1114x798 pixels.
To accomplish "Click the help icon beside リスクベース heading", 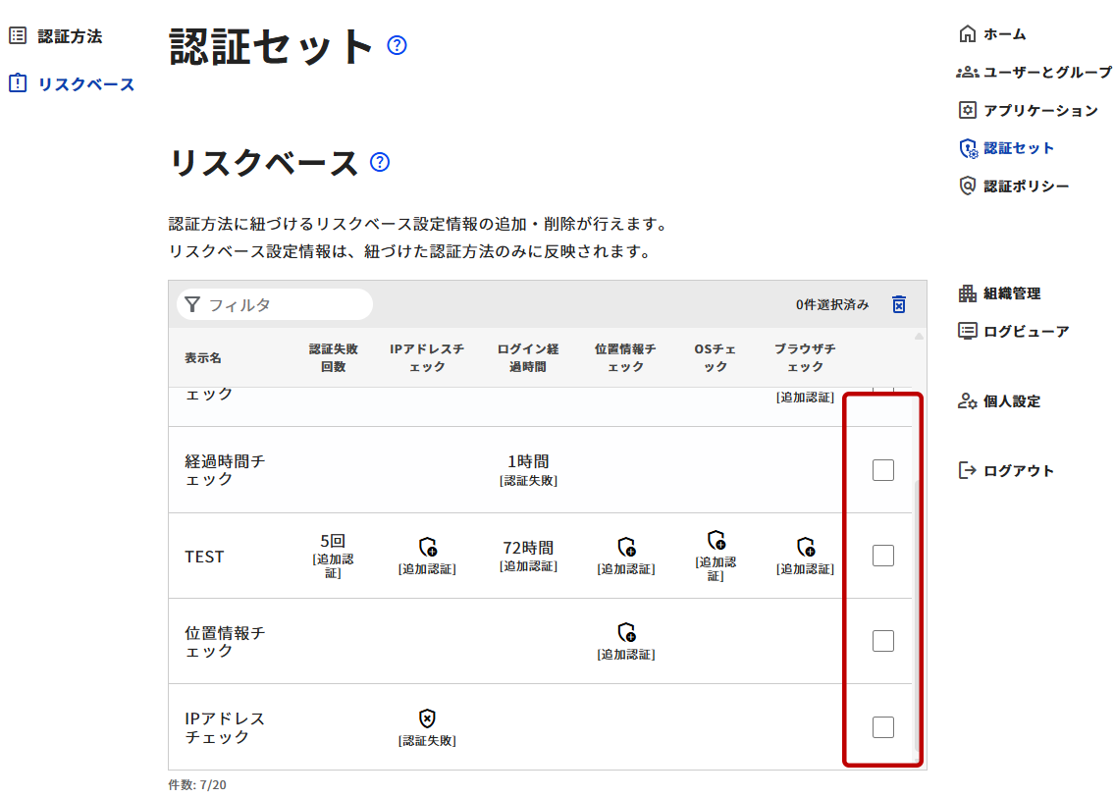I will click(x=380, y=162).
